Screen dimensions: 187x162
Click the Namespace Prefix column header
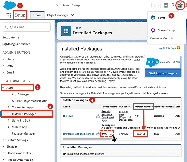pos(164,107)
